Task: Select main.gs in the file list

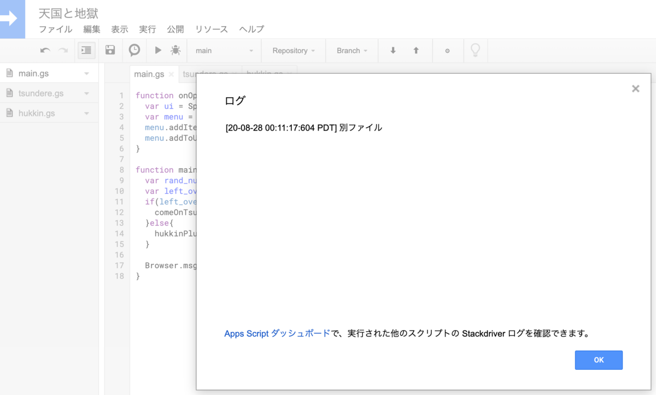Action: 49,73
